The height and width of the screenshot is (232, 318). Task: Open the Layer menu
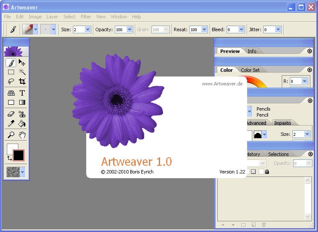click(x=53, y=17)
